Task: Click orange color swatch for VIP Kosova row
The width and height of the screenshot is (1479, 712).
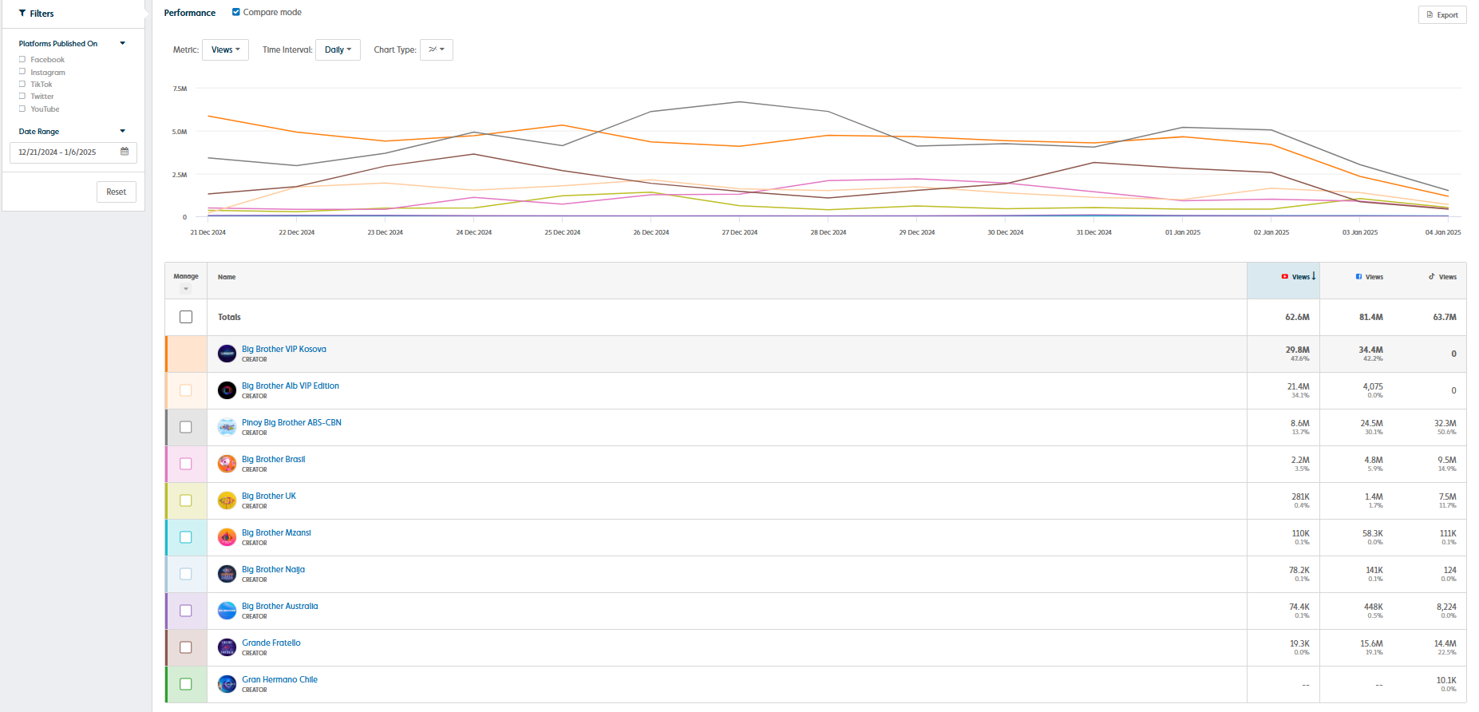Action: pyautogui.click(x=186, y=354)
